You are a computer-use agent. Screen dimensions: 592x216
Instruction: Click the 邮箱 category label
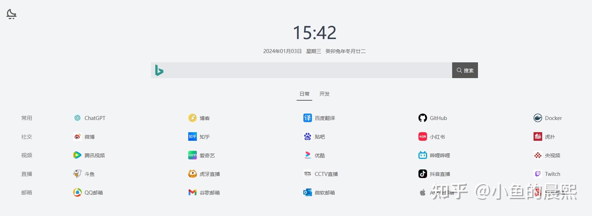[27, 192]
